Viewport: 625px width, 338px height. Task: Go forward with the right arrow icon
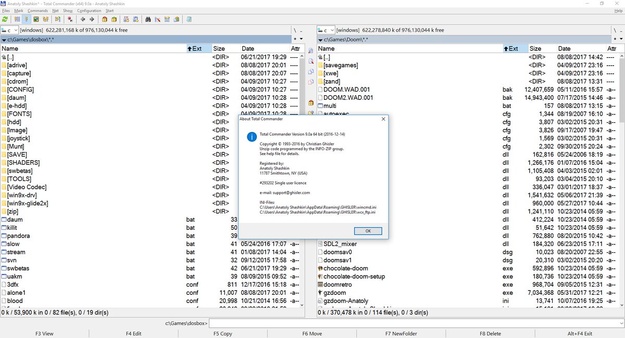pos(92,19)
